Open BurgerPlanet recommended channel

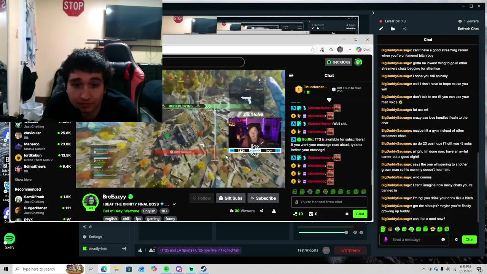tap(42, 210)
